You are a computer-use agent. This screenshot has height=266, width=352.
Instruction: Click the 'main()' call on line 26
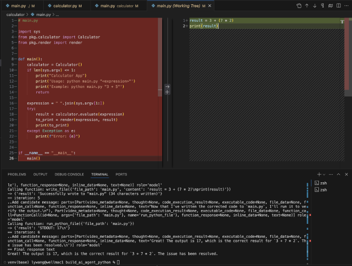click(34, 158)
